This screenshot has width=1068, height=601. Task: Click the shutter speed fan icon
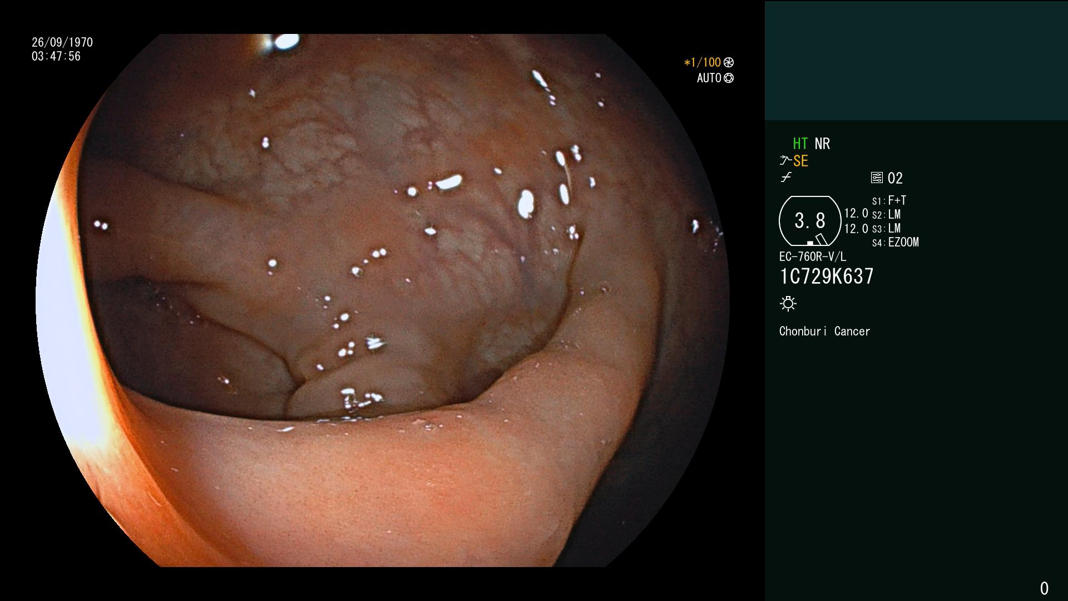pos(729,62)
